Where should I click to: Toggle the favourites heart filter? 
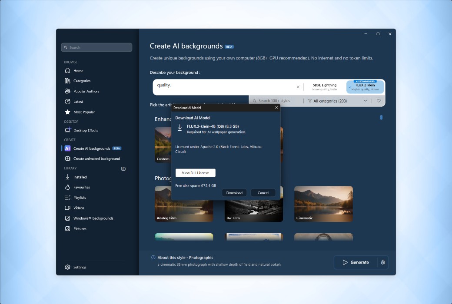click(x=379, y=101)
